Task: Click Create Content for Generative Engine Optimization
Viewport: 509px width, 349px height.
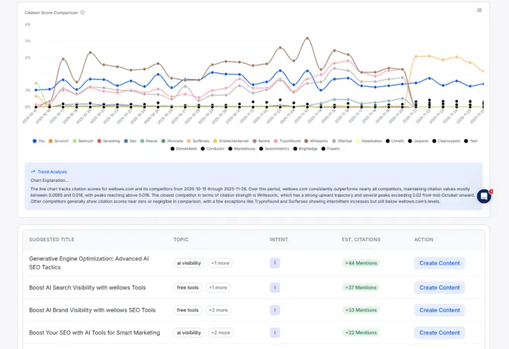Action: coord(440,263)
